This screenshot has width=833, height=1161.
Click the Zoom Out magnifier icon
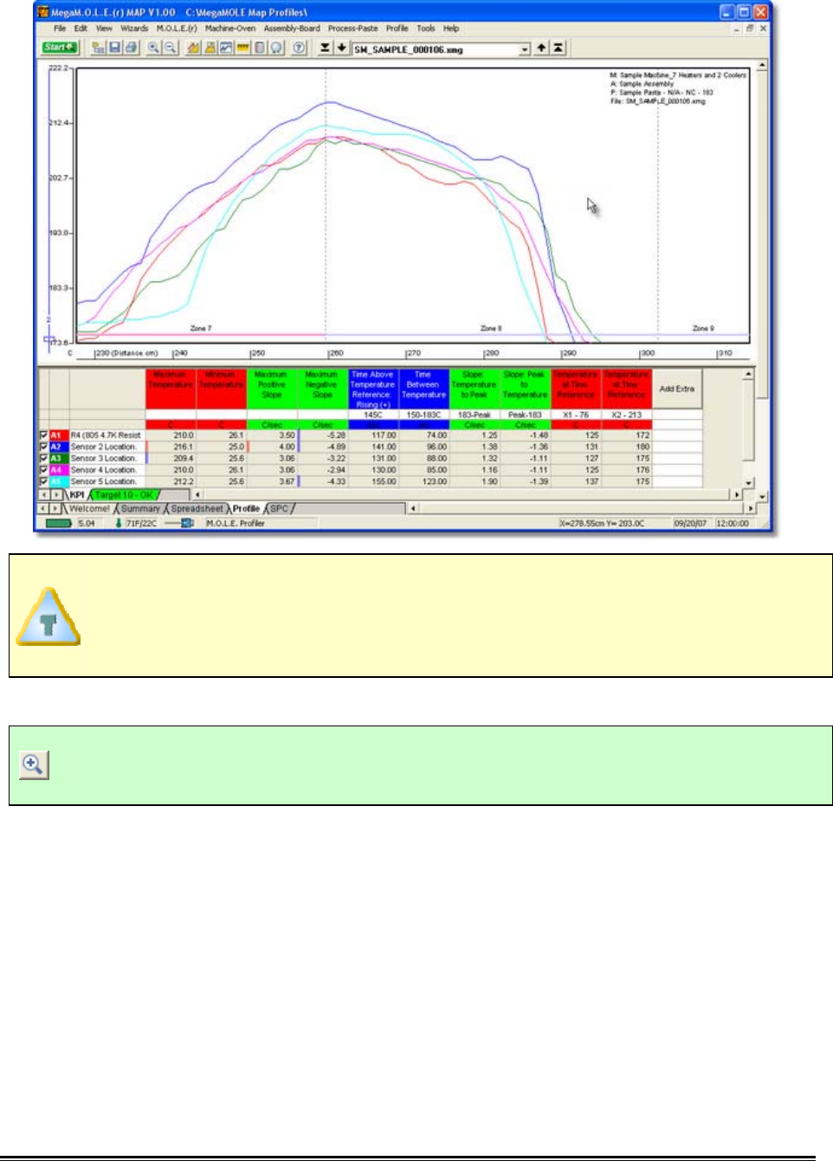[x=170, y=48]
